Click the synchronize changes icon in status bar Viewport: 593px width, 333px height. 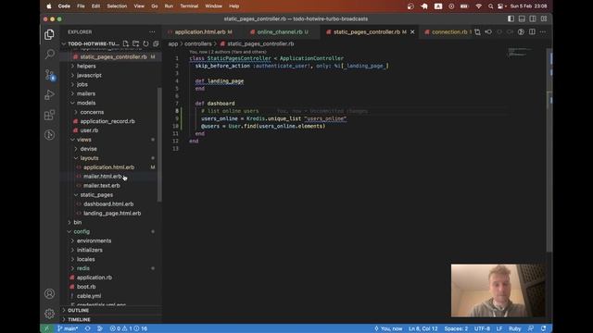[88, 328]
